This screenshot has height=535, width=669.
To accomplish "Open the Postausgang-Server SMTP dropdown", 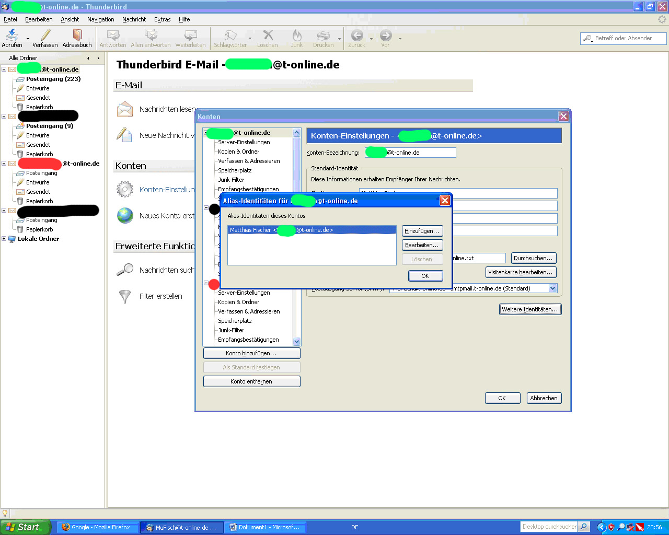I will click(553, 288).
